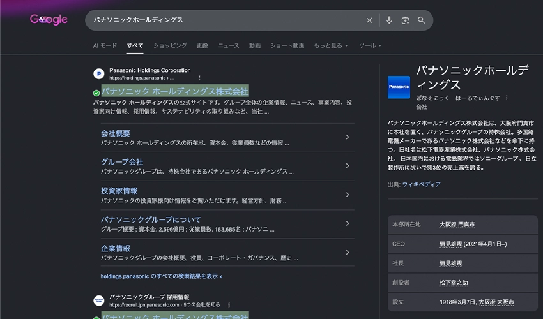Switch to the ショッピング tab
This screenshot has height=319, width=543.
point(170,46)
